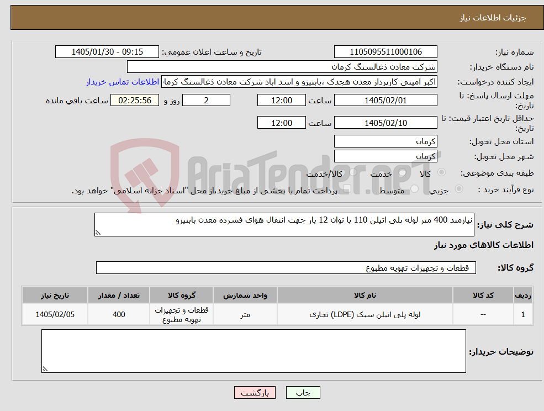This screenshot has width=544, height=411.
Task: Click the response deadline time 12:00 field
Action: point(281,101)
